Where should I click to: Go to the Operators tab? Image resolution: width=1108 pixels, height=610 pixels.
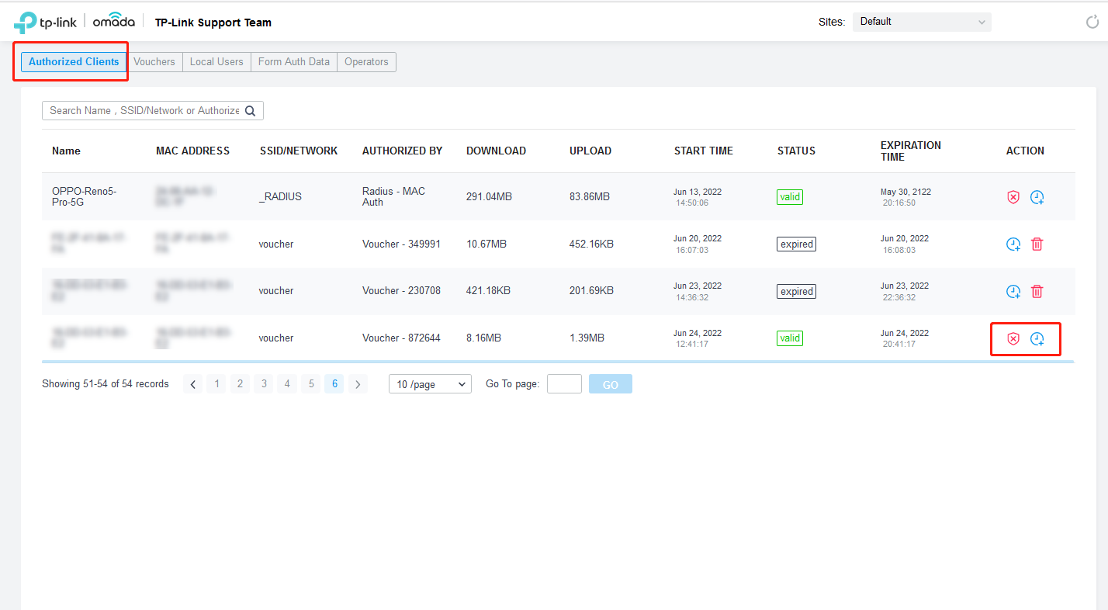point(366,62)
